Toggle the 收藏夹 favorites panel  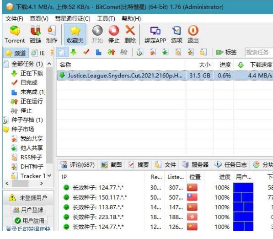(75, 34)
